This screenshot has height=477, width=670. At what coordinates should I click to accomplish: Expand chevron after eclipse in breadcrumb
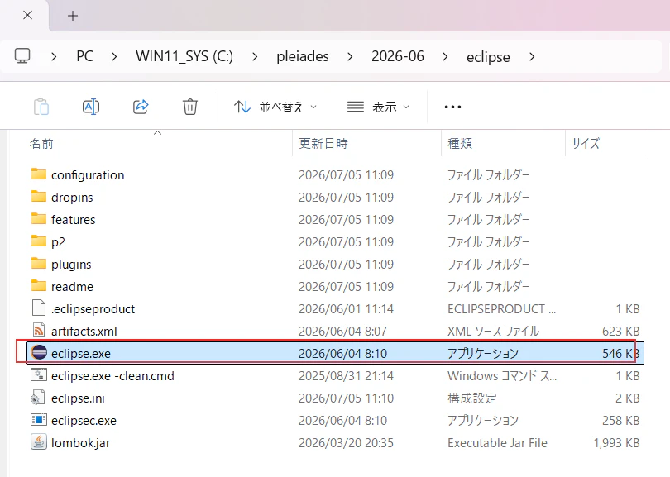[x=532, y=56]
